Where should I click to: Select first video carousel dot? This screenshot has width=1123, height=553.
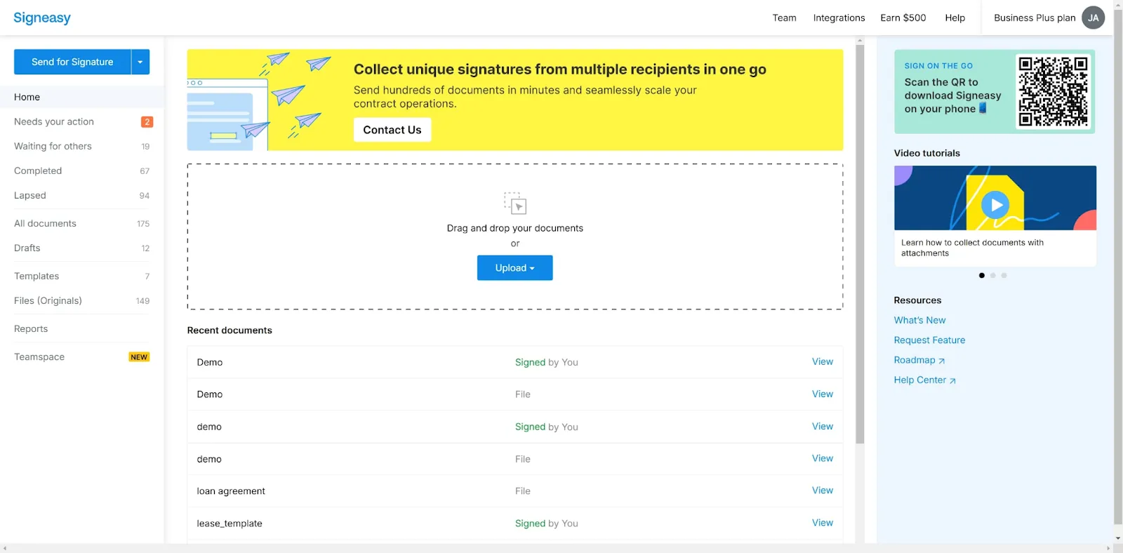point(981,275)
